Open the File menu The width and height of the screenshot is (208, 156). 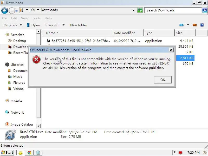(4, 18)
